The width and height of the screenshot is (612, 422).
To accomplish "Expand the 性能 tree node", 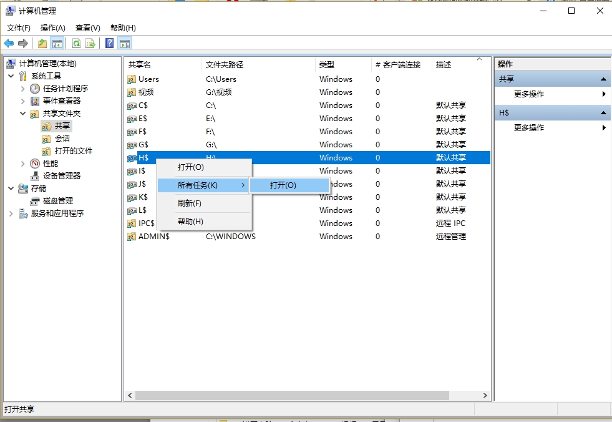I will 22,164.
